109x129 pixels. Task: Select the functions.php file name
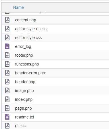(x=27, y=64)
